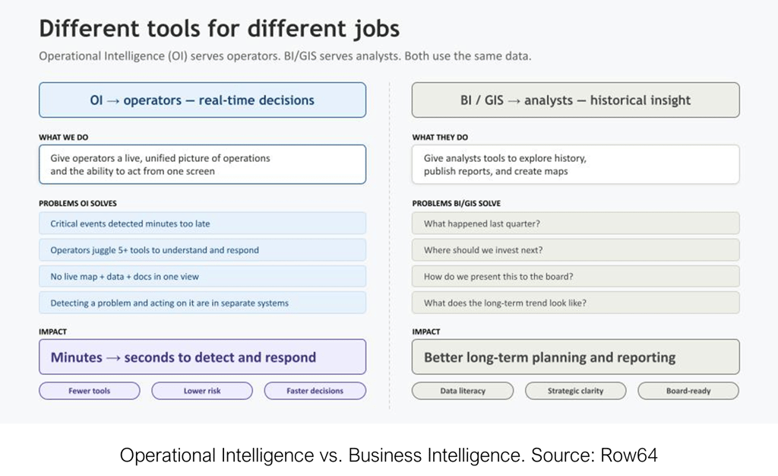Image resolution: width=778 pixels, height=476 pixels.
Task: Select 'What happened last quarter?' row
Action: [575, 224]
